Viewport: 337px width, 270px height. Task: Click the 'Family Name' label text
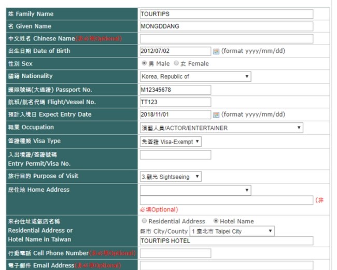click(x=35, y=14)
